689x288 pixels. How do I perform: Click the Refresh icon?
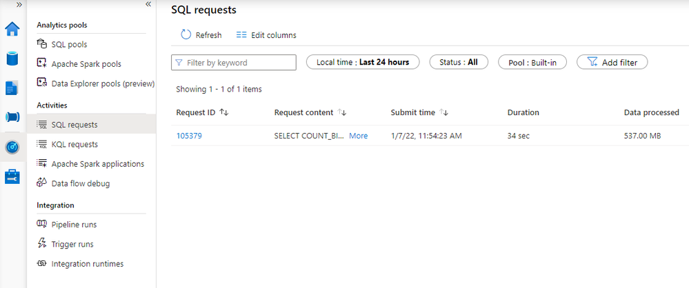click(186, 35)
